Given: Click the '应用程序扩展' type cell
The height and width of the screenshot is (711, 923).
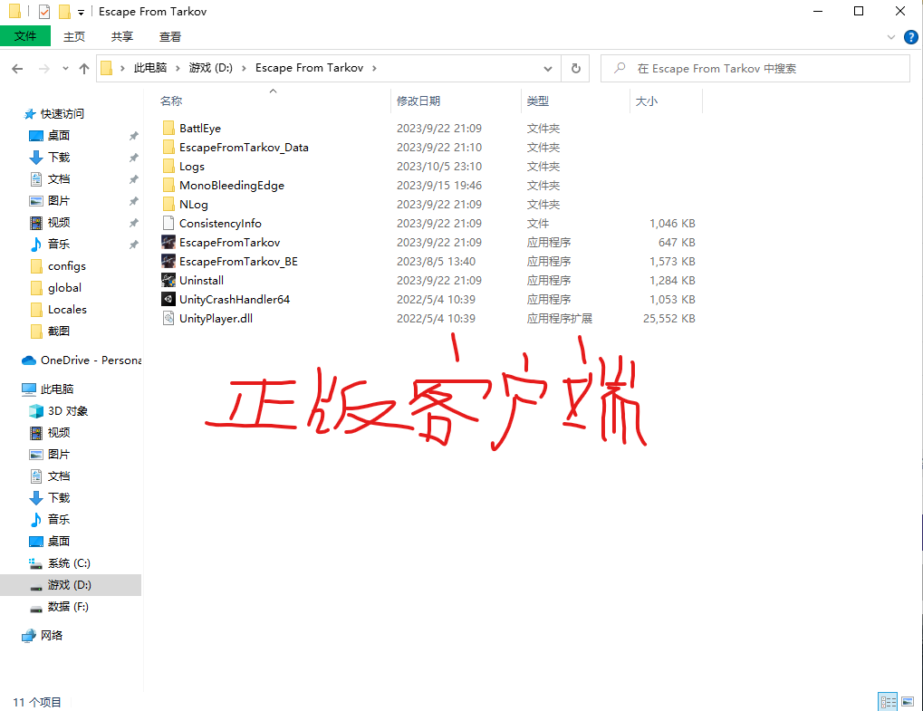Looking at the screenshot, I should pos(559,319).
